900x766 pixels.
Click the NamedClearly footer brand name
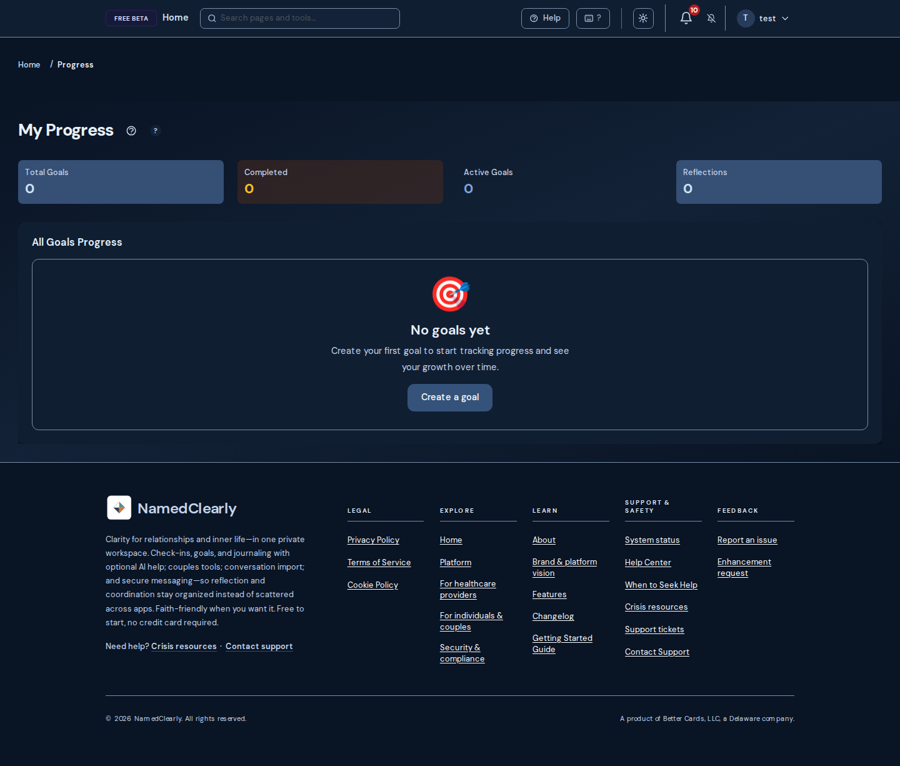[x=187, y=508]
